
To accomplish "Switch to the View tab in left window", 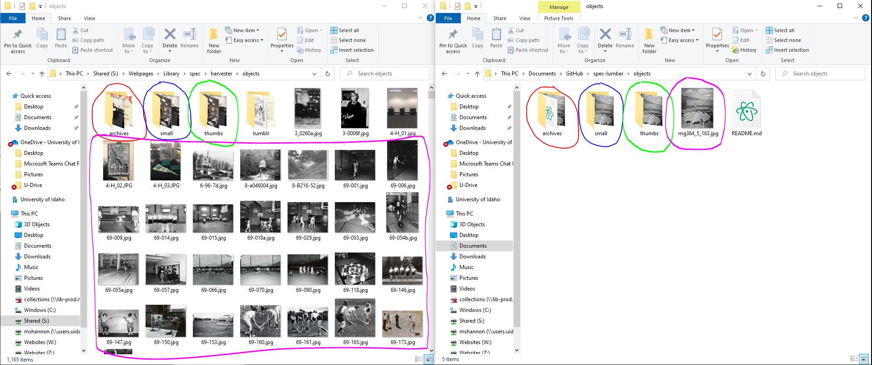I will (x=89, y=18).
